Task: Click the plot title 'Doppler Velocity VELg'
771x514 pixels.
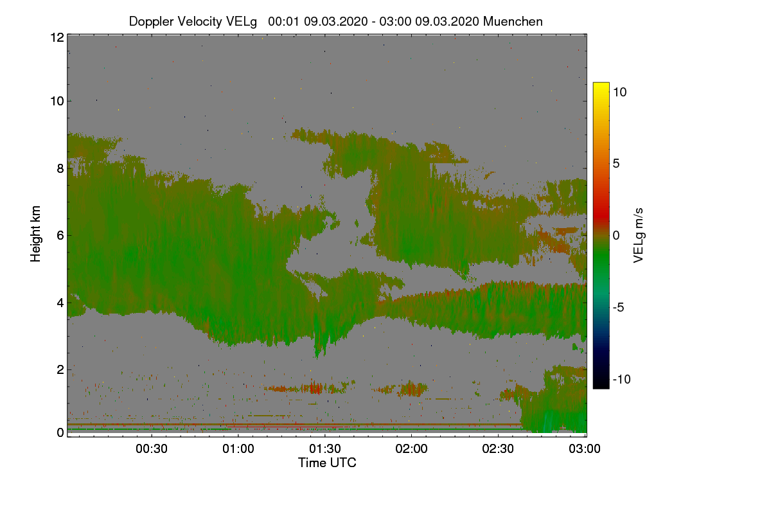Action: click(x=193, y=21)
